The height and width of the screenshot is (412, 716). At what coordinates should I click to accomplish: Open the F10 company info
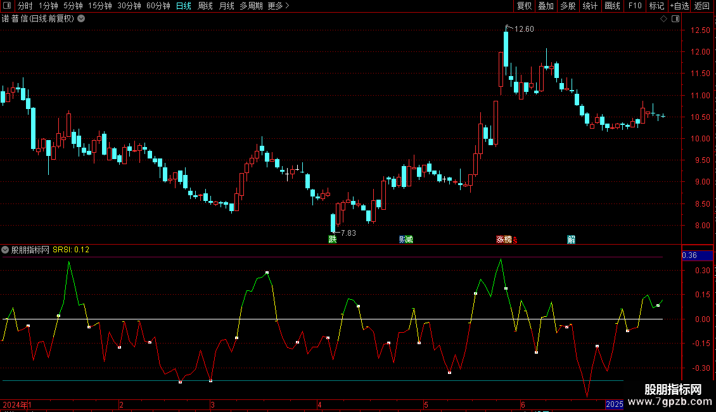click(x=635, y=6)
